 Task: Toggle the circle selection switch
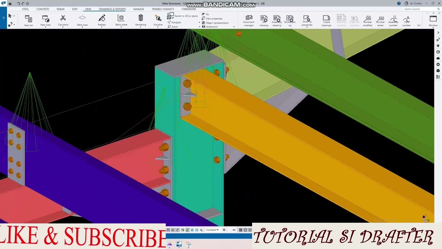(250, 230)
